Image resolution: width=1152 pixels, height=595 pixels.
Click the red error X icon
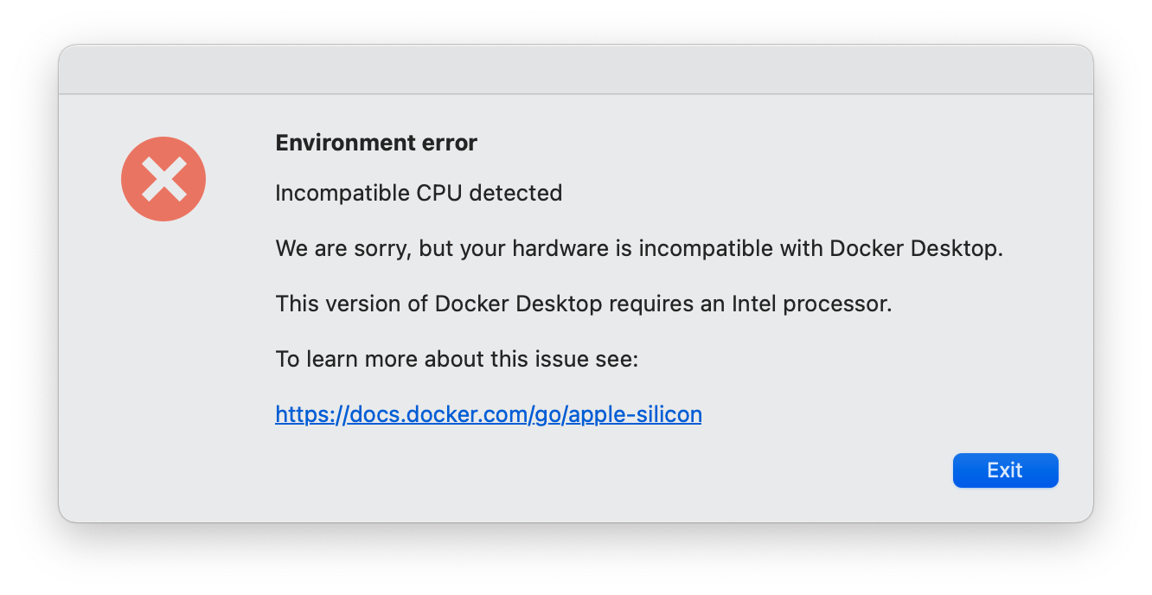tap(163, 179)
